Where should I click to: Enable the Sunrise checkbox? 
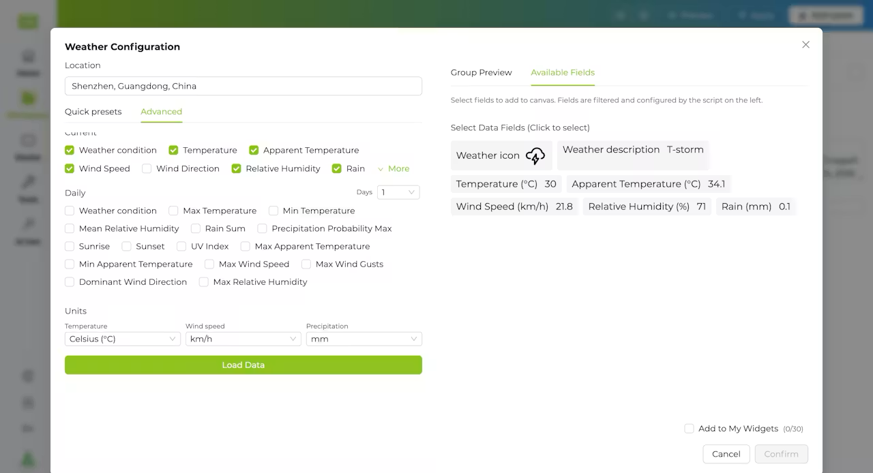pos(70,246)
